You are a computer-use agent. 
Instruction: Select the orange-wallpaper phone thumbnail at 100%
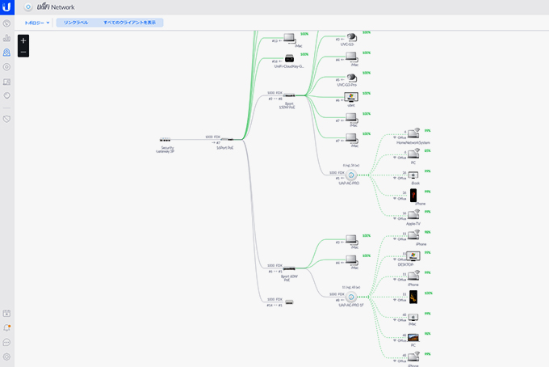413,297
